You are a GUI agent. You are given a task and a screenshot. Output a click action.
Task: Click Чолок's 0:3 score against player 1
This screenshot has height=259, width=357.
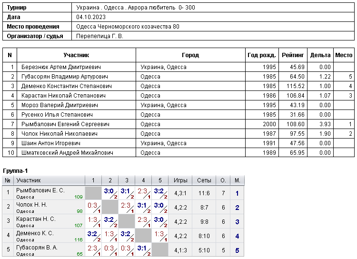pyautogui.click(x=93, y=207)
